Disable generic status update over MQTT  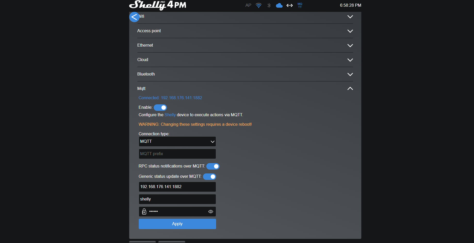209,177
